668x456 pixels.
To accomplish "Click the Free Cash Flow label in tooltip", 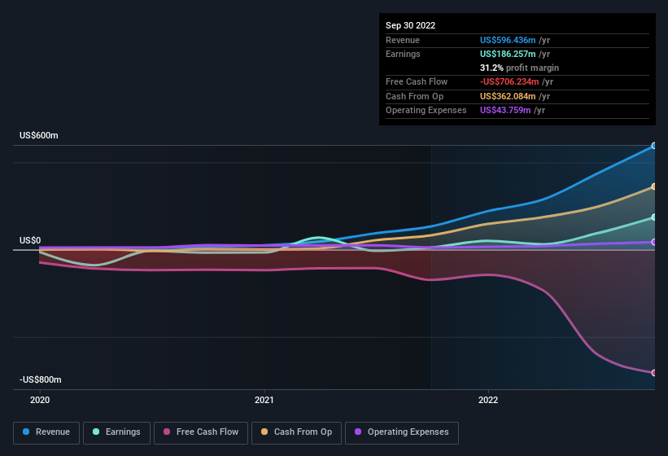I will 417,81.
